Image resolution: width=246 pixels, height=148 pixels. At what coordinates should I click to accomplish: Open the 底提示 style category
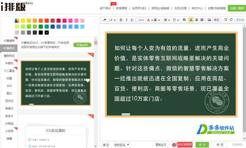(x=9, y=109)
